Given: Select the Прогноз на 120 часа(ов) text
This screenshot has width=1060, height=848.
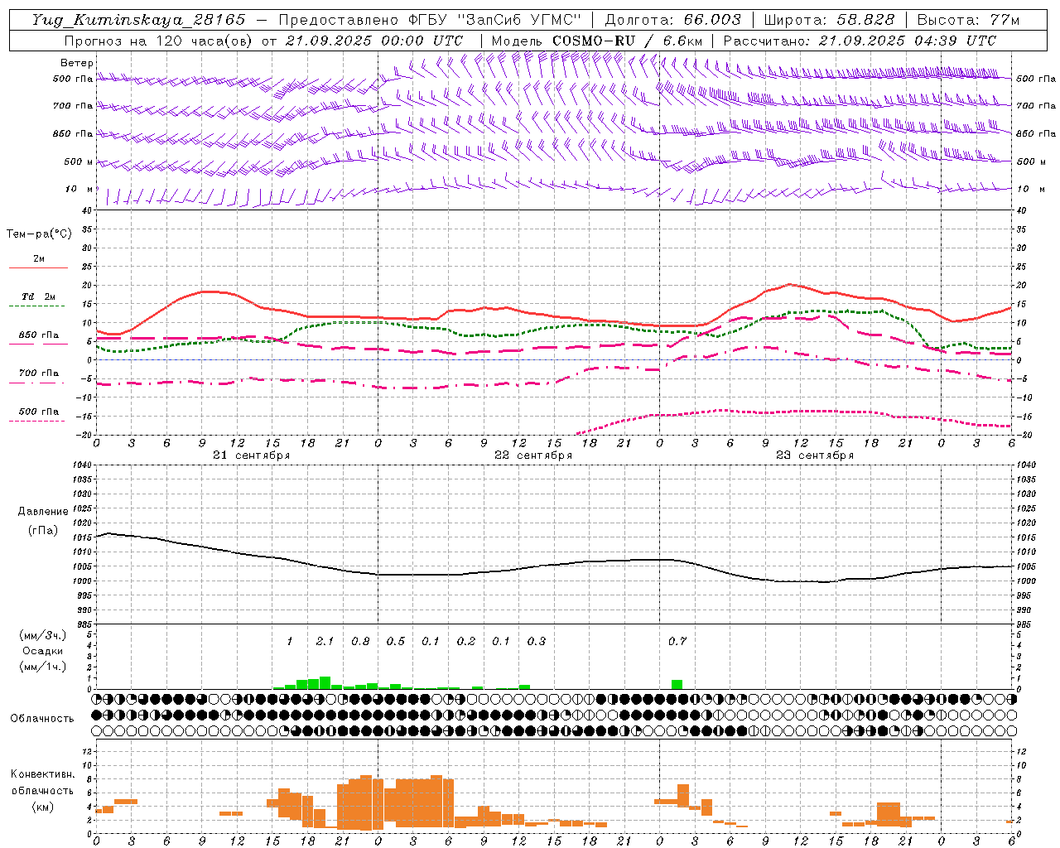Looking at the screenshot, I should tap(159, 41).
